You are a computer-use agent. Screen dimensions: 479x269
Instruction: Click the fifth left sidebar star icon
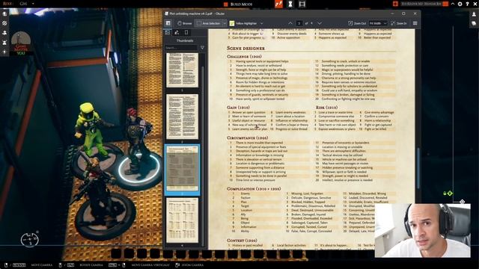point(4,52)
